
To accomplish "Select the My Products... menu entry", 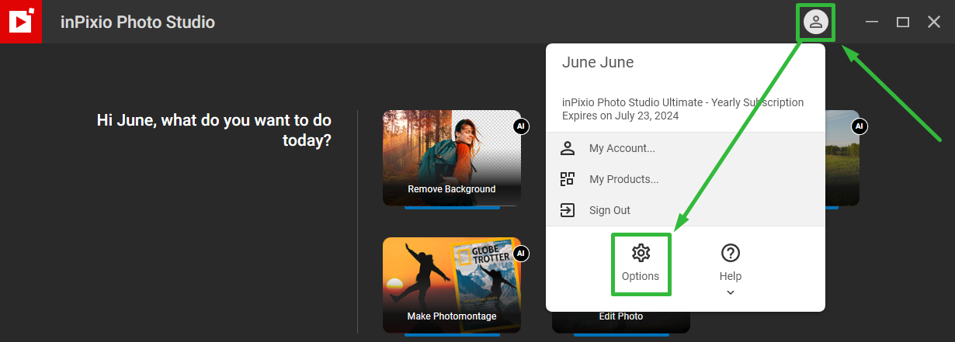I will pyautogui.click(x=623, y=179).
